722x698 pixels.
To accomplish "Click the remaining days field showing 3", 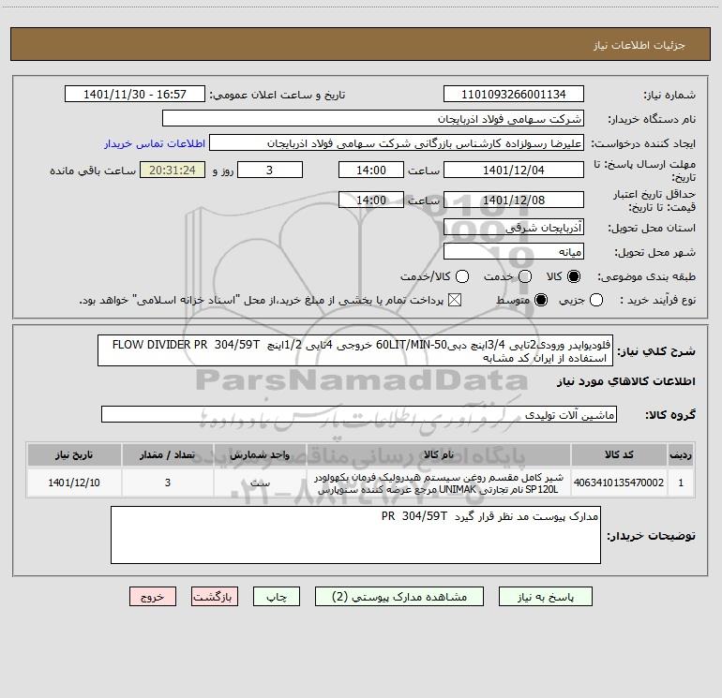I will click(x=270, y=171).
